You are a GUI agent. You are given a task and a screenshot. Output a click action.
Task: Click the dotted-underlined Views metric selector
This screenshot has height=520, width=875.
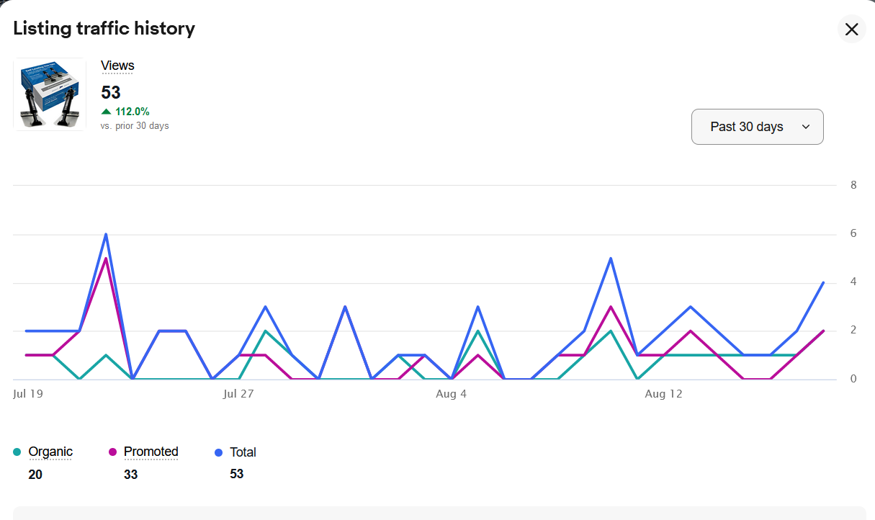[117, 66]
